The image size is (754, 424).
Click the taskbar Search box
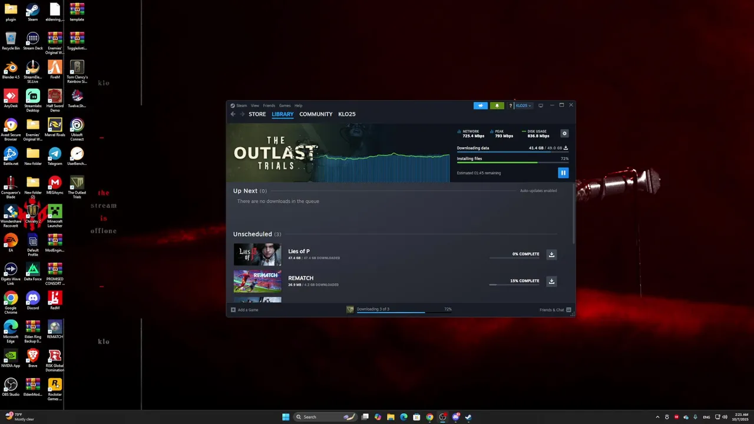326,417
